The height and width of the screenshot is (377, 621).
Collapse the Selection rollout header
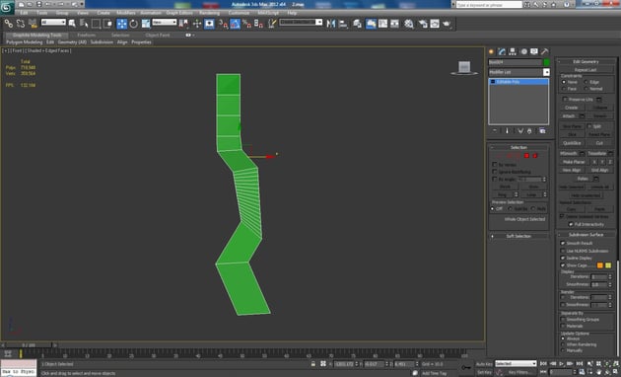tap(518, 147)
